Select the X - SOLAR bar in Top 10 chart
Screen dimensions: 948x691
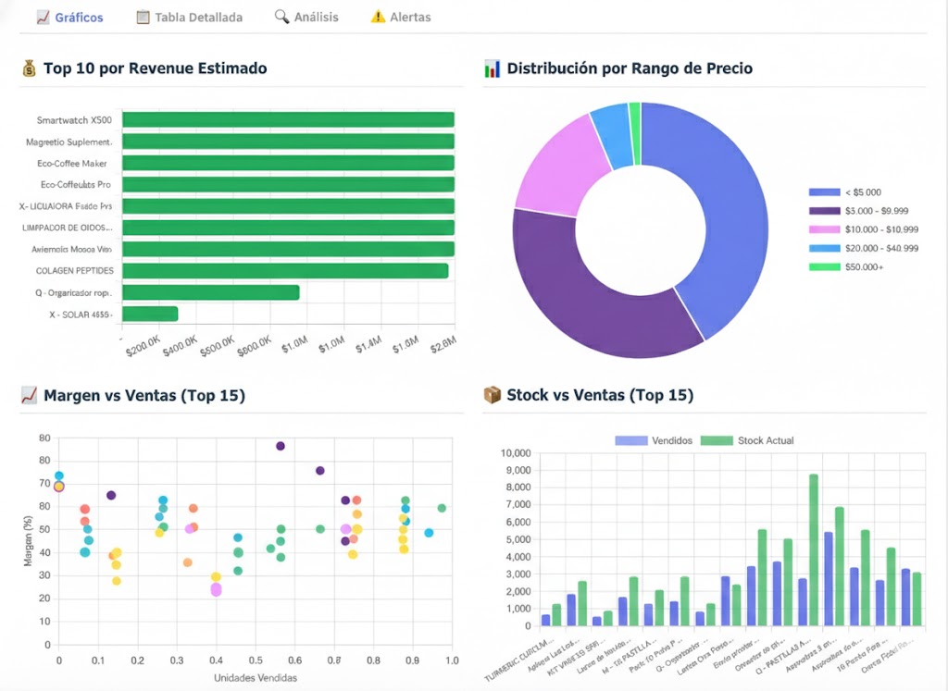(x=150, y=315)
